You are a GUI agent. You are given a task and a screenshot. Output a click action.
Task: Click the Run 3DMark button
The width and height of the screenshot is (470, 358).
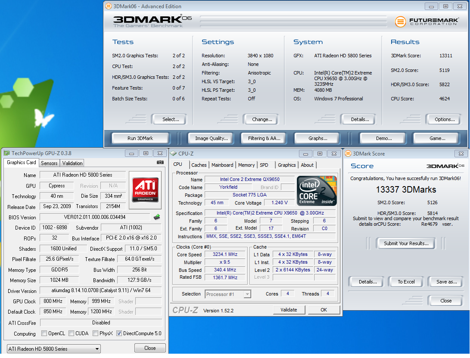(x=140, y=138)
